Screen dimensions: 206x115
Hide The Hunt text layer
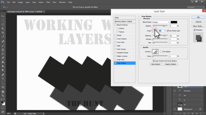coord(174,91)
